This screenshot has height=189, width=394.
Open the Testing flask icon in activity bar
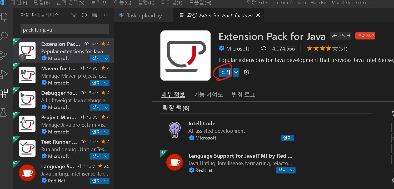point(3,112)
